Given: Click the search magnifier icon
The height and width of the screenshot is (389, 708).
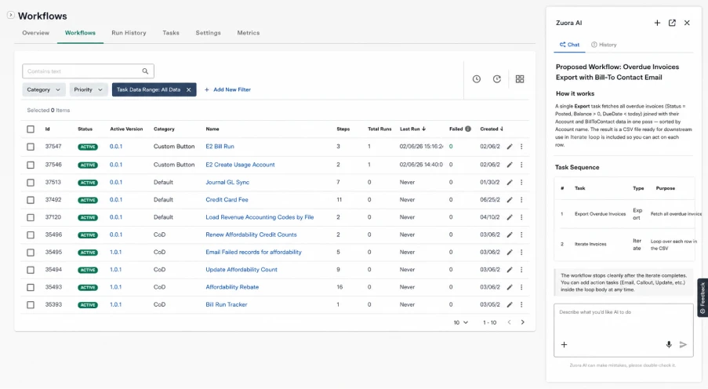Looking at the screenshot, I should tap(145, 71).
